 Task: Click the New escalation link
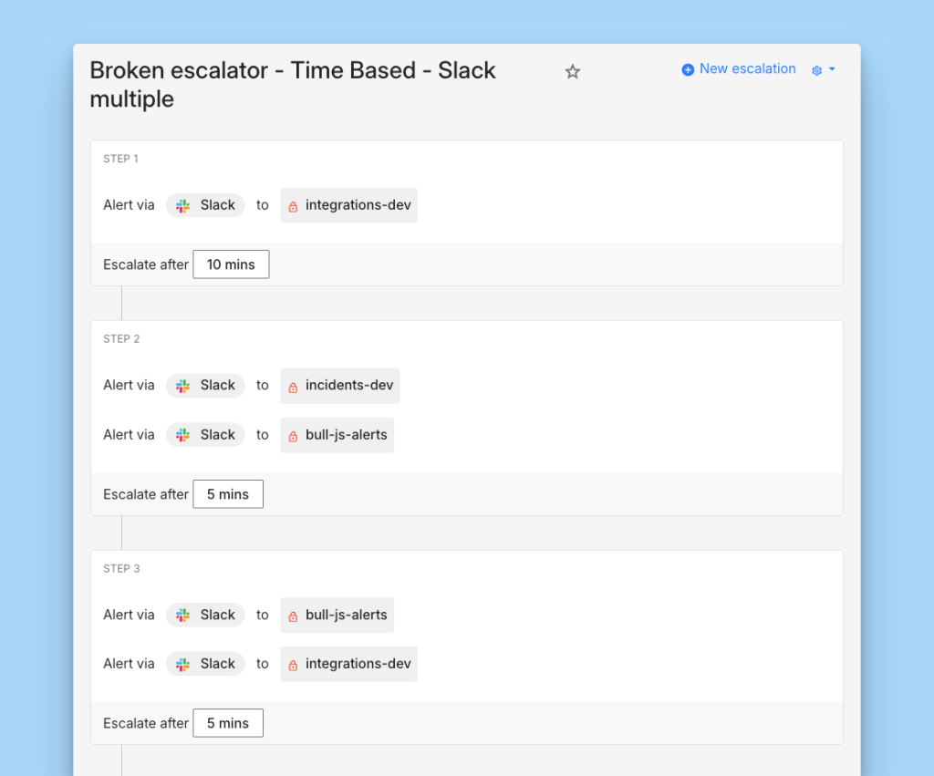tap(747, 69)
